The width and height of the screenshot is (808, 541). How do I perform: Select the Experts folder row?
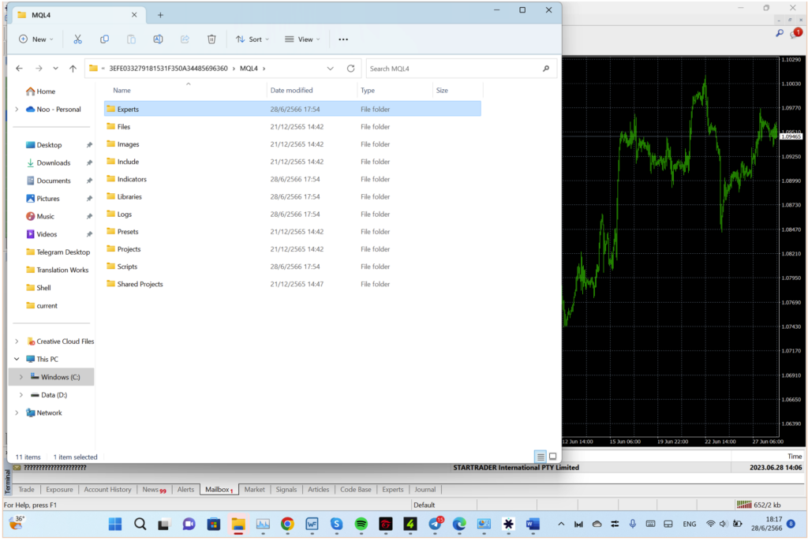tap(292, 110)
